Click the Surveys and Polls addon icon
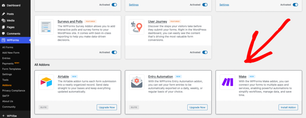 (x=46, y=27)
